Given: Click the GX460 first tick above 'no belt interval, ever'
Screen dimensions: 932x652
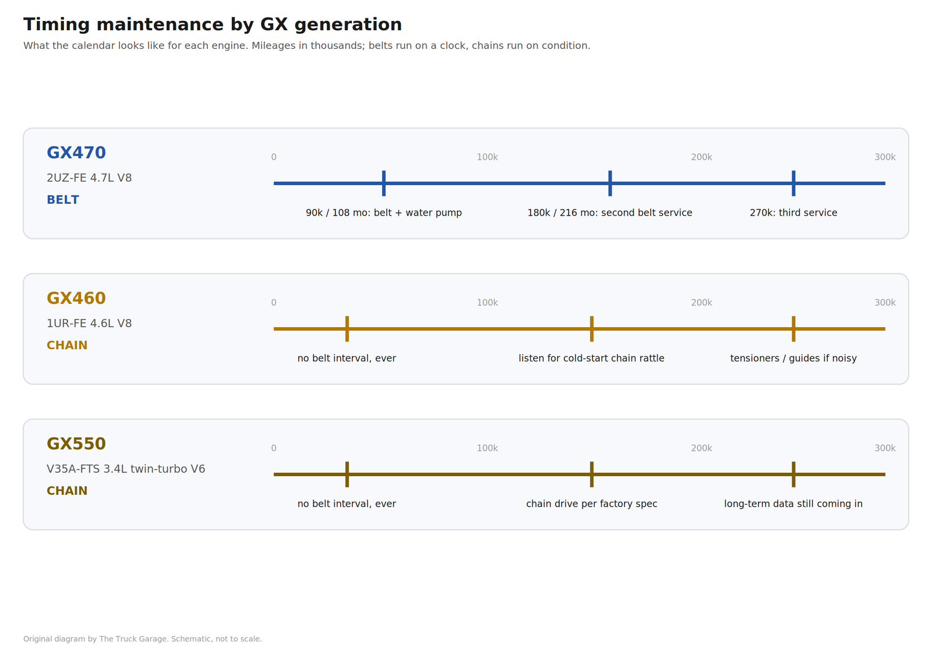Looking at the screenshot, I should point(347,329).
